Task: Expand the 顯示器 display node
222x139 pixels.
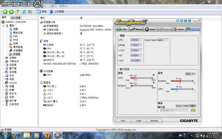Action: tap(3, 68)
